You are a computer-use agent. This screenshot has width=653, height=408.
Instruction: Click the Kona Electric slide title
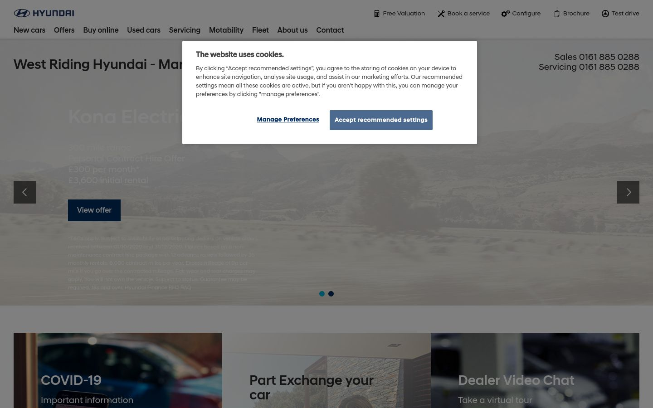pos(125,117)
